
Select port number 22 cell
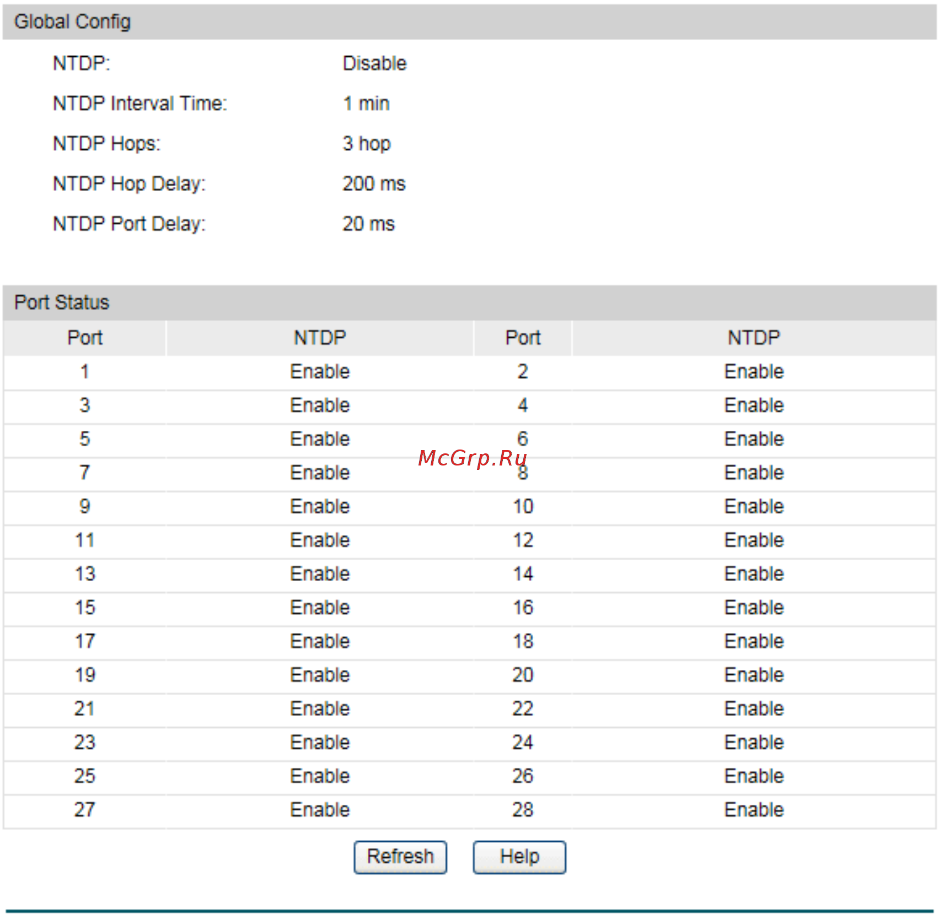[523, 709]
